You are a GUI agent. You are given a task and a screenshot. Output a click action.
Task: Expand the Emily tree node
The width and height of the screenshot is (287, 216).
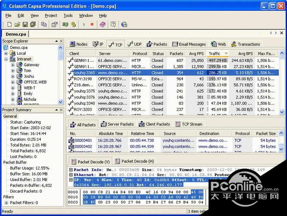pyautogui.click(x=12, y=94)
